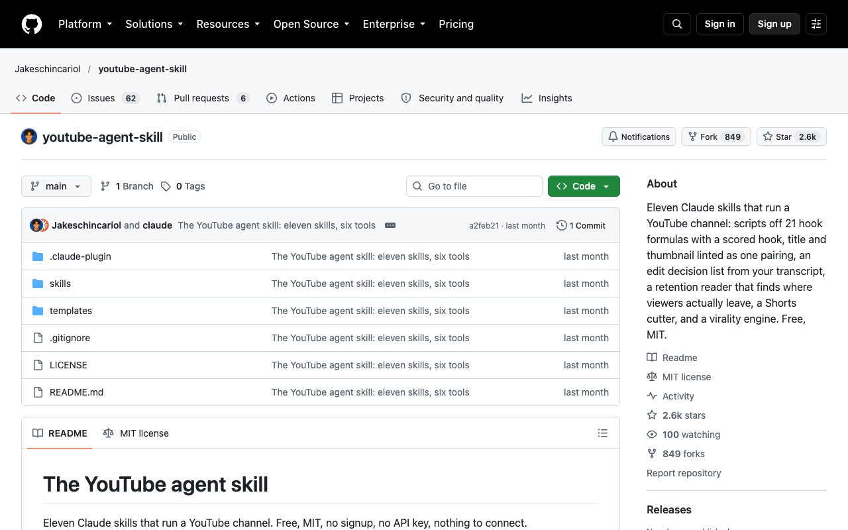Click the Notifications bell button

tap(639, 136)
